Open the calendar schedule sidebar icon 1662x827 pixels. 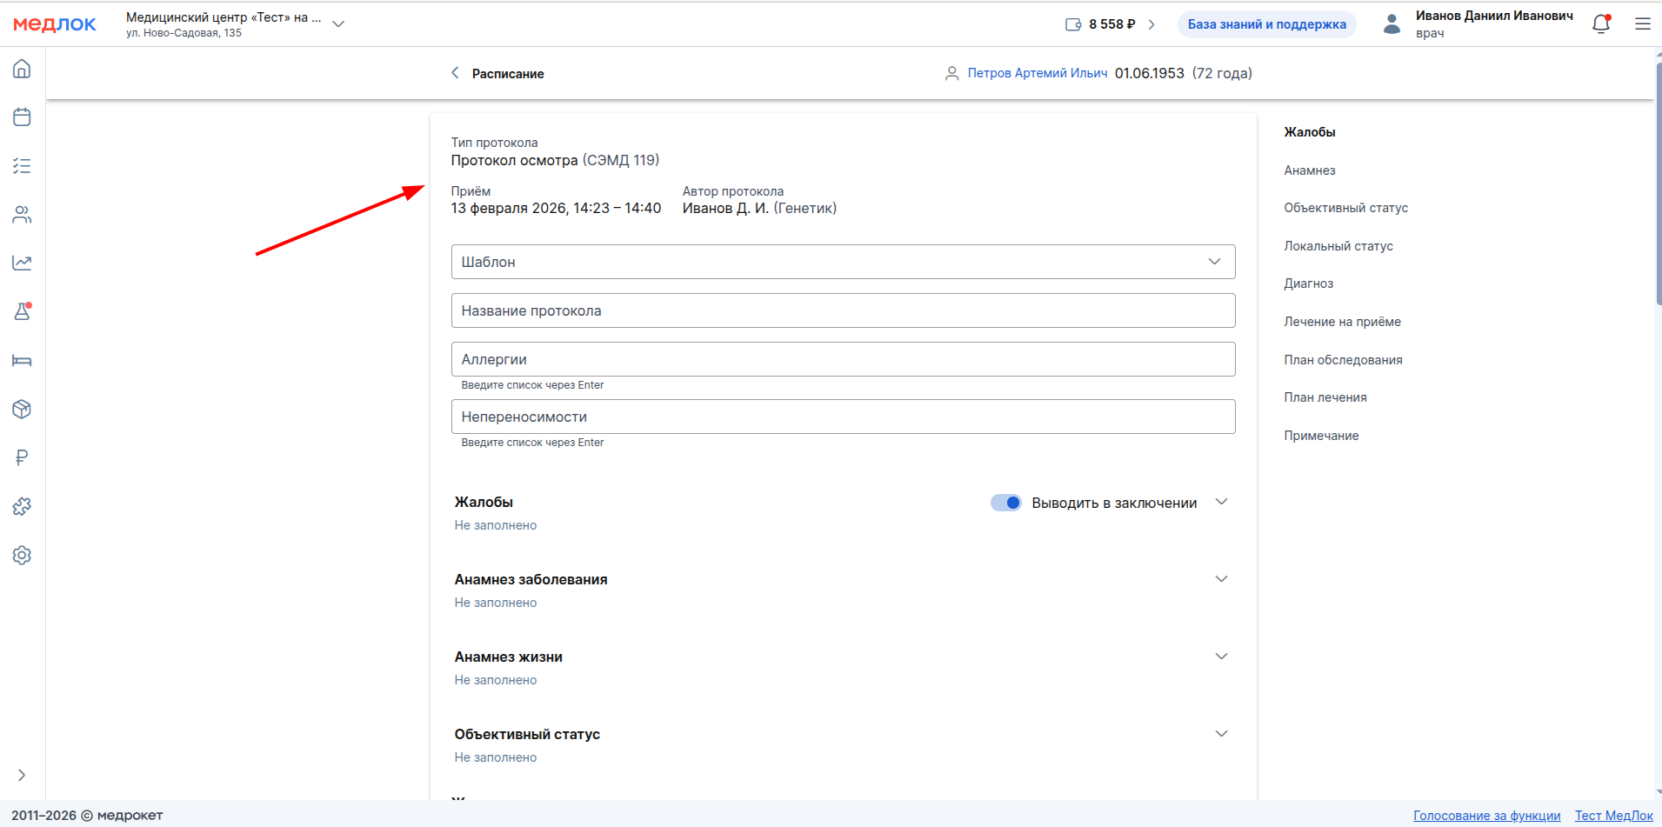click(22, 117)
